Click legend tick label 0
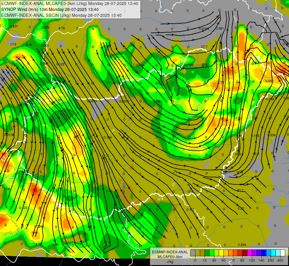 (195, 260)
